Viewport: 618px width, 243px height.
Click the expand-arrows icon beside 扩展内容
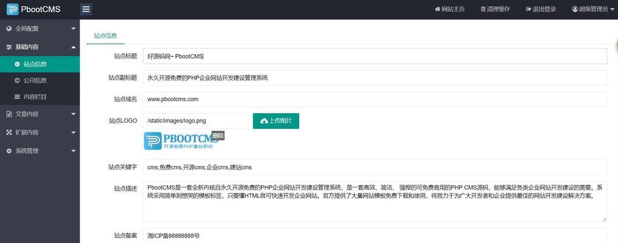[9, 132]
